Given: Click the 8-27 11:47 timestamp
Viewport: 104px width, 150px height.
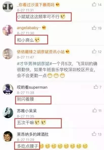Looking at the screenshot, I should click(x=26, y=57).
